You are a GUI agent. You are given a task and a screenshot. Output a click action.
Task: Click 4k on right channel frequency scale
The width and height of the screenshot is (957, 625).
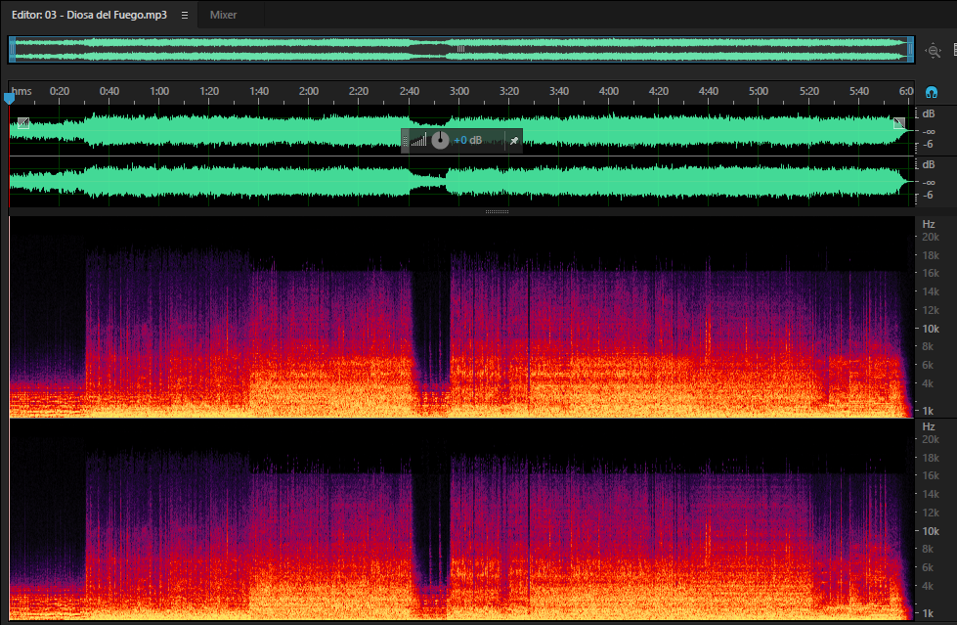click(928, 586)
